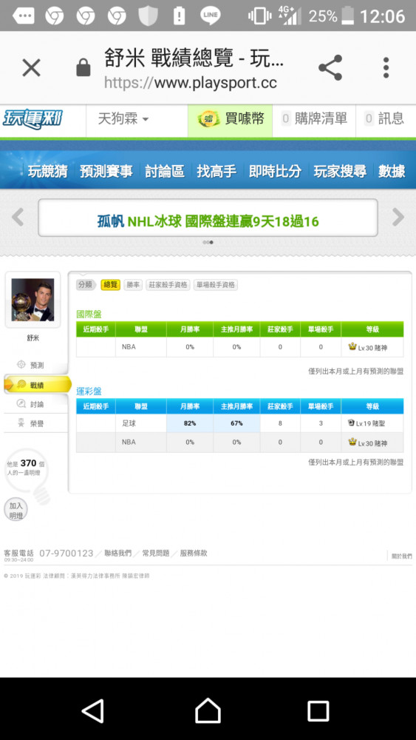Open 即時比分 in main navigation
Image resolution: width=416 pixels, height=740 pixels.
pyautogui.click(x=275, y=172)
